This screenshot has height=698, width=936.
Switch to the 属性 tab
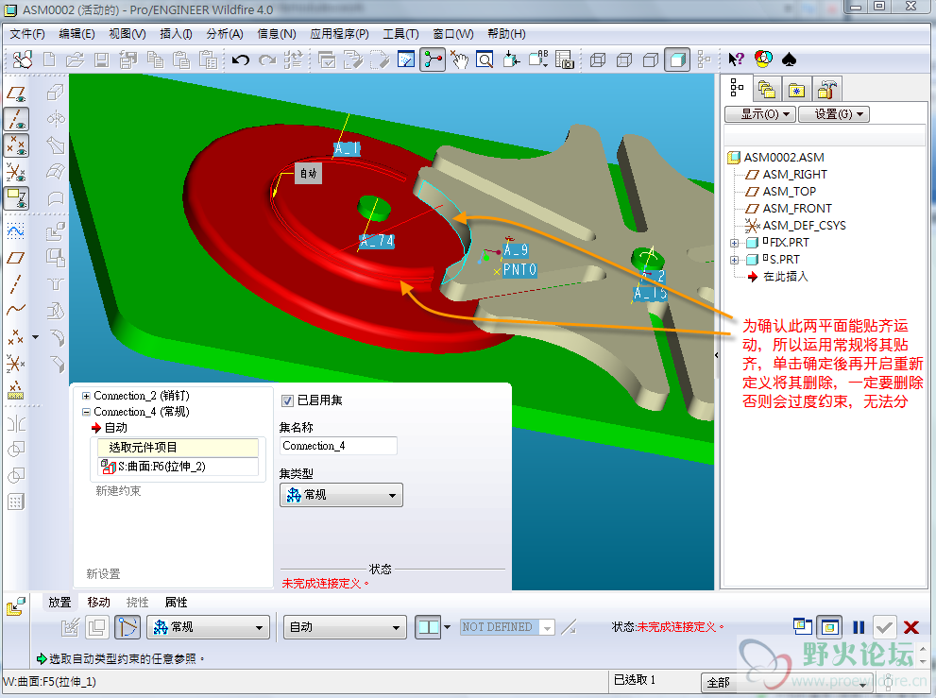[x=176, y=603]
